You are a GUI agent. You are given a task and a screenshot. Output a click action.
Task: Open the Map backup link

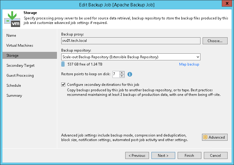pos(189,64)
